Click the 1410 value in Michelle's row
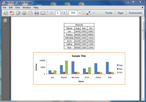 coord(91,38)
